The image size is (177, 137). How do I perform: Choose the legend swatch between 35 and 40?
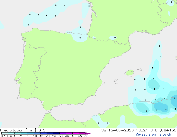coord(69,133)
